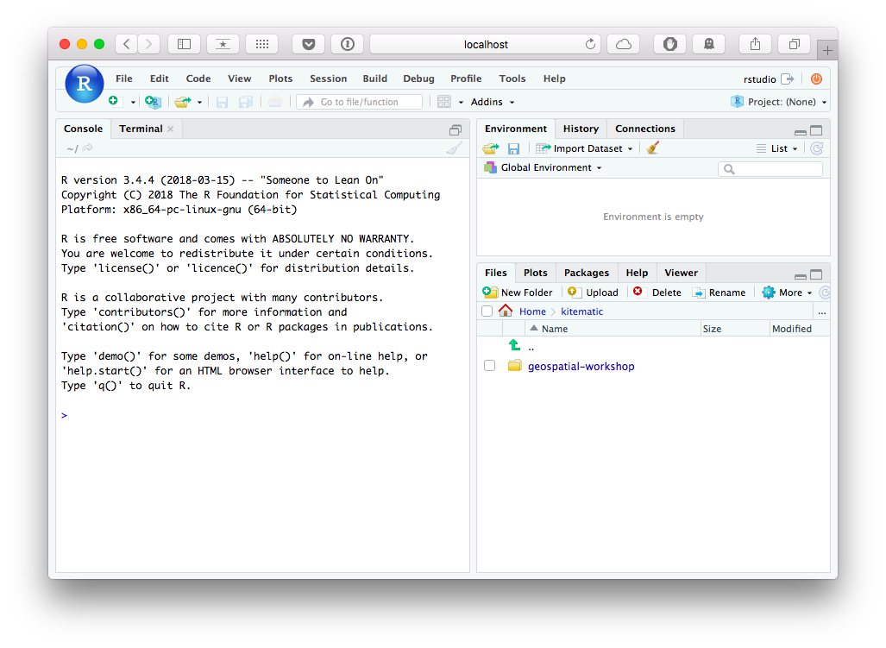Screen dimensions: 886x648
Task: Save the workspace in the Environment pane
Action: pos(513,148)
